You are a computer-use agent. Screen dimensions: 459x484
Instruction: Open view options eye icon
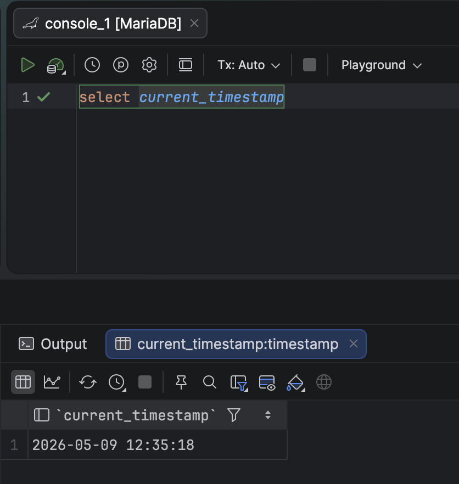(267, 383)
